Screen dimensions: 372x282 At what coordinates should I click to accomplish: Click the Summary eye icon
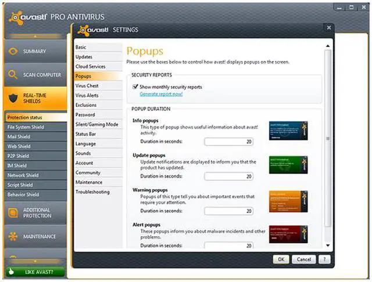[13, 51]
